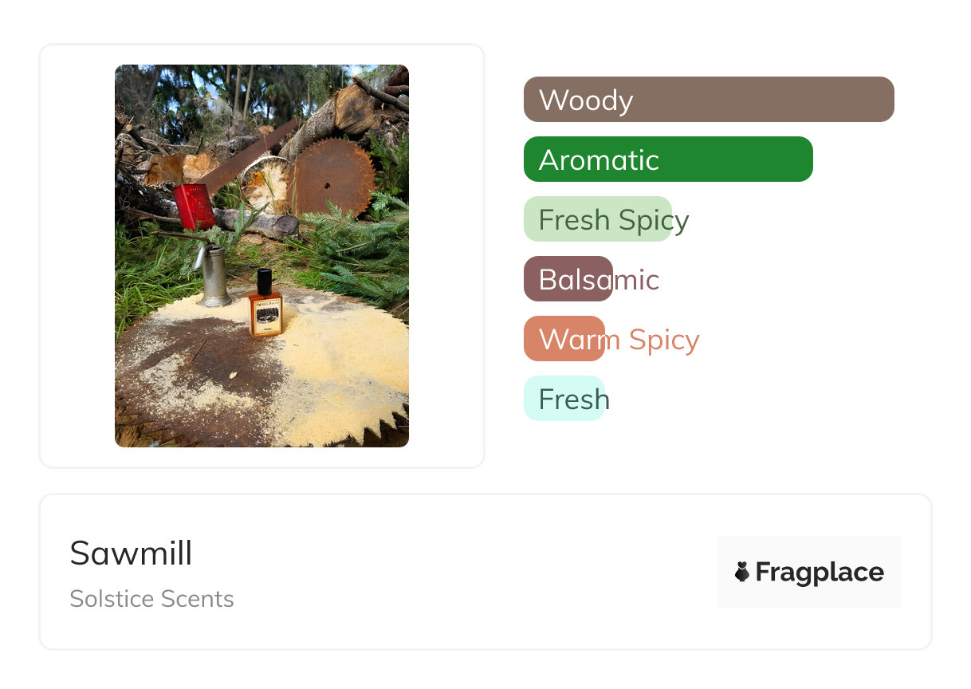Open the Solstice Scents brand link

151,599
